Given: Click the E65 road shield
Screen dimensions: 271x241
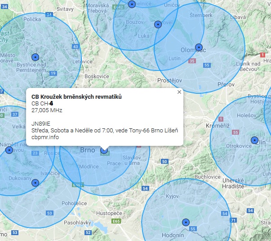Looking at the screenshot, I should point(116,221).
